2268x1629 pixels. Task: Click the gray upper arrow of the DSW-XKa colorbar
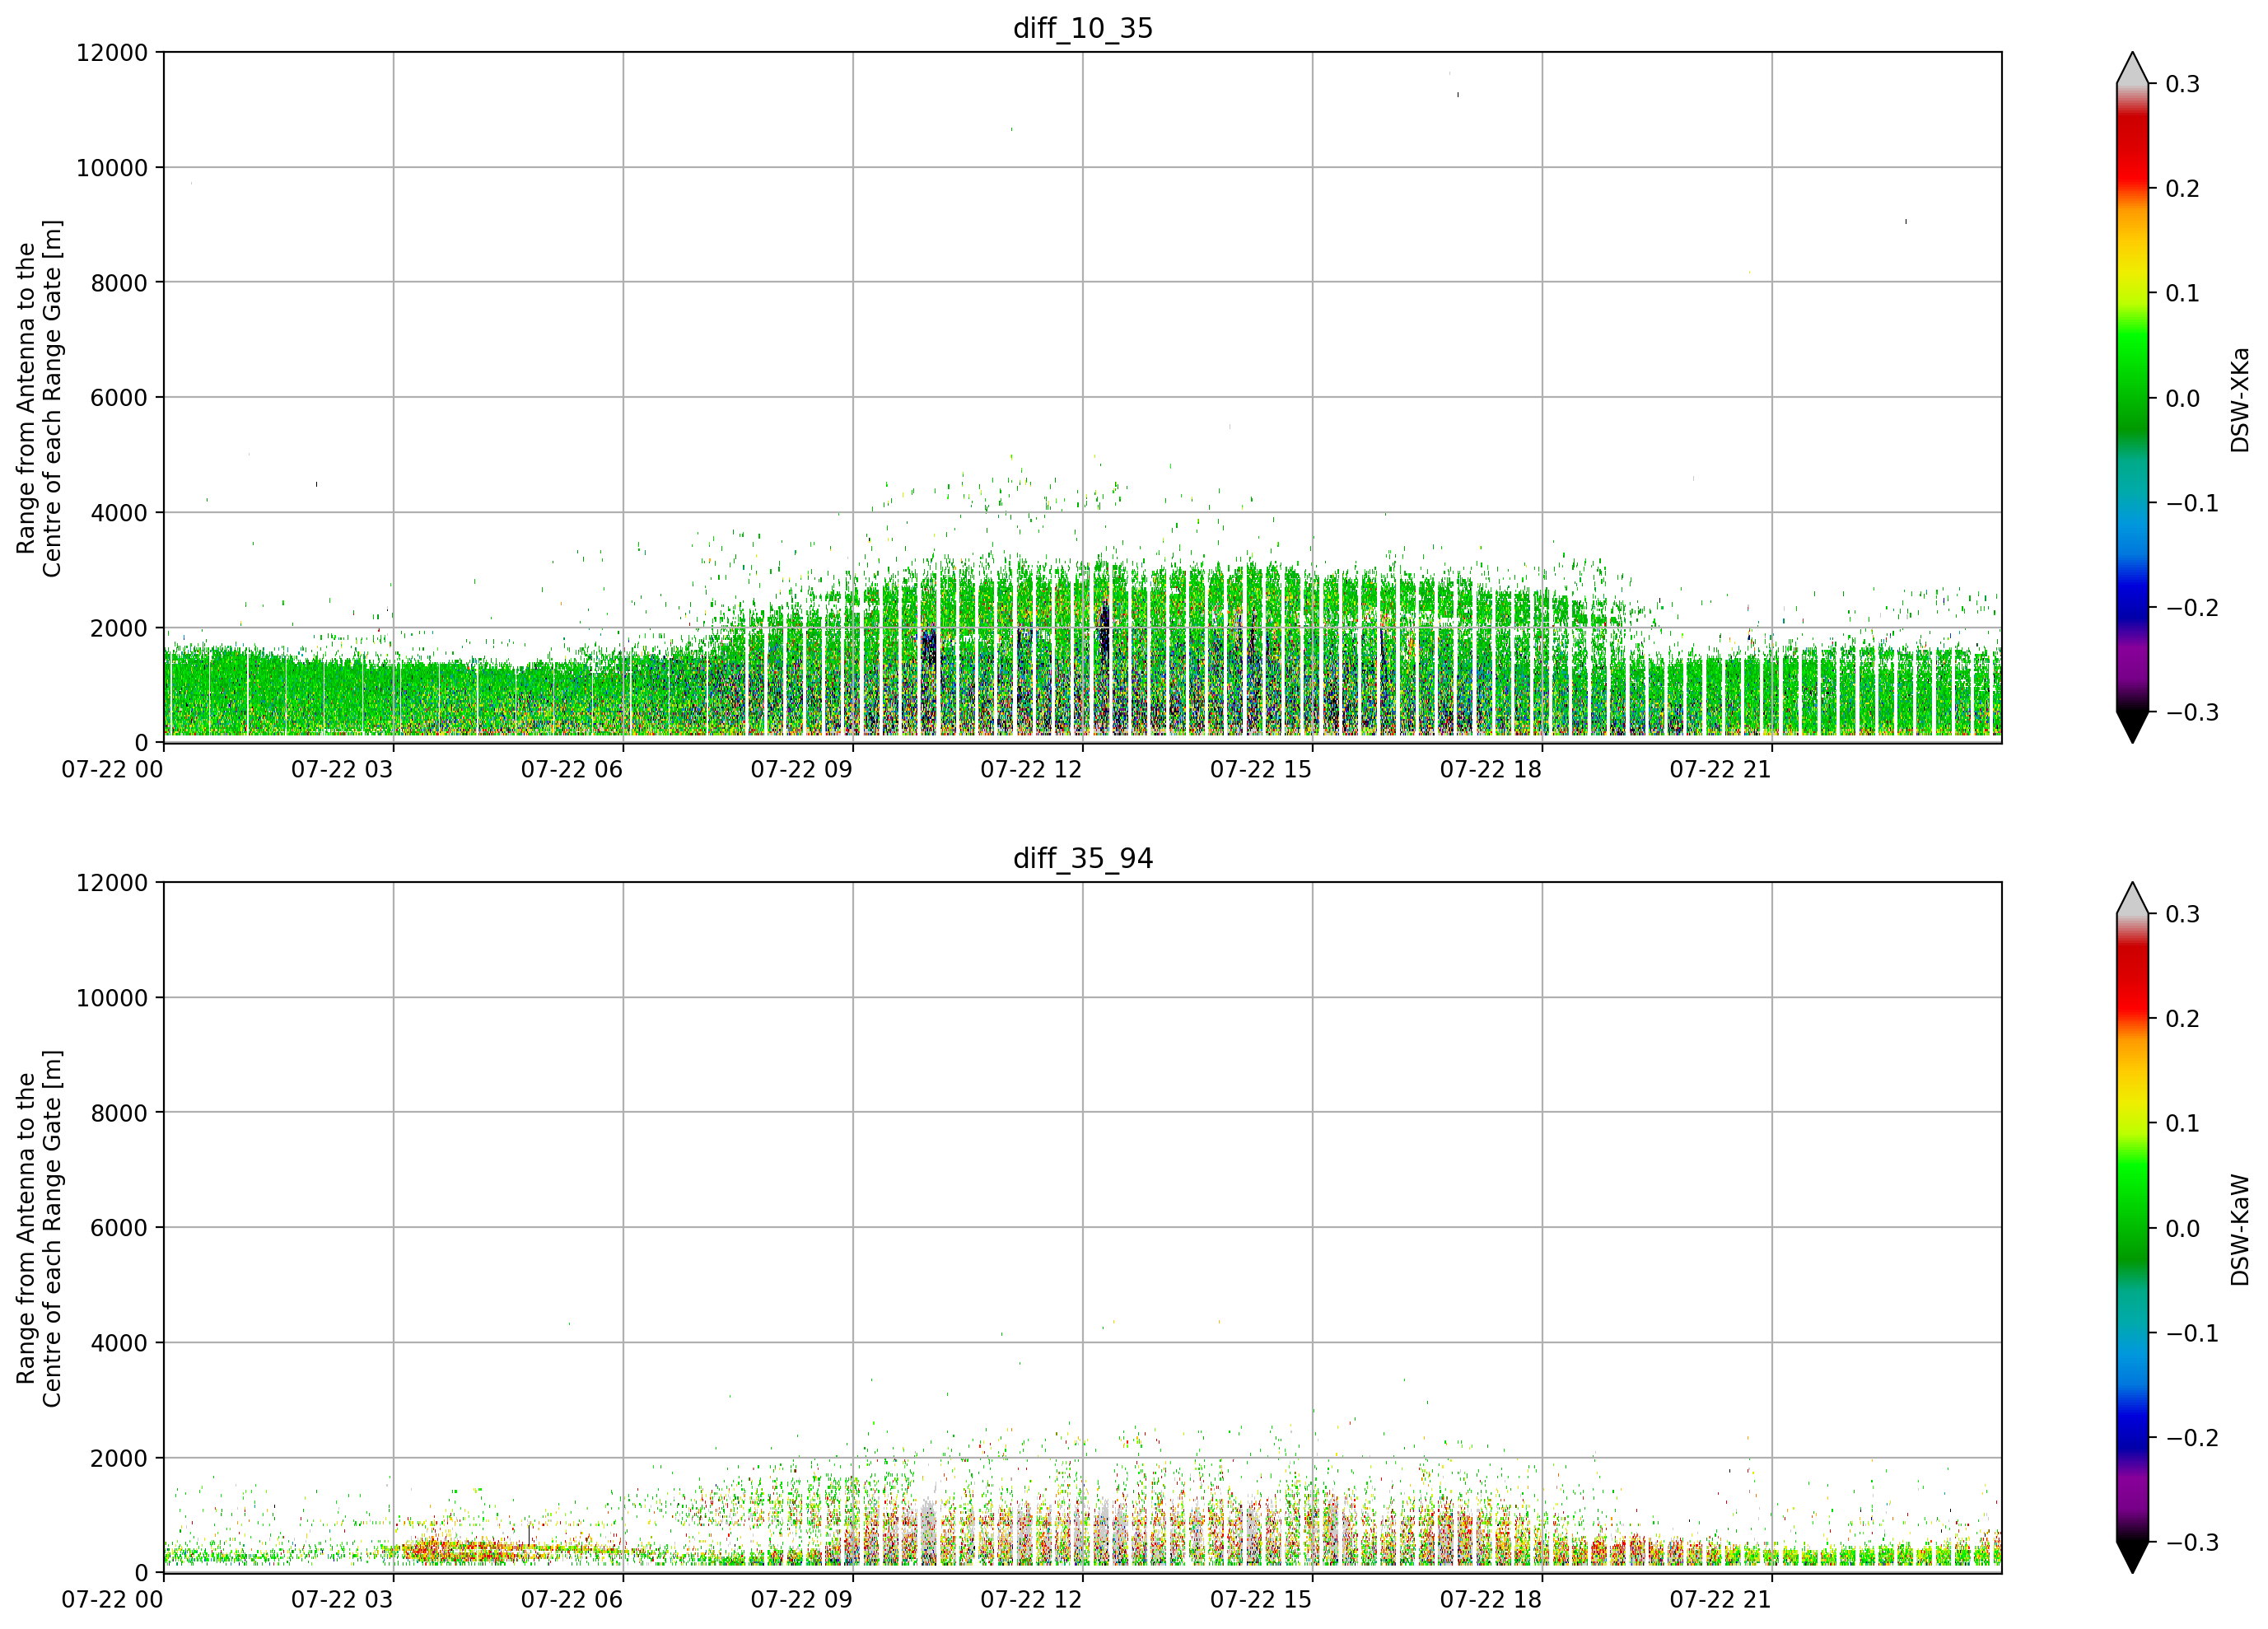(2133, 70)
